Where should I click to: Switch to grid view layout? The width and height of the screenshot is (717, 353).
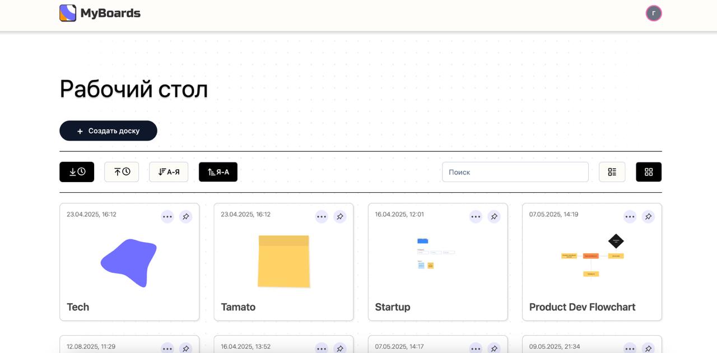[x=649, y=172]
